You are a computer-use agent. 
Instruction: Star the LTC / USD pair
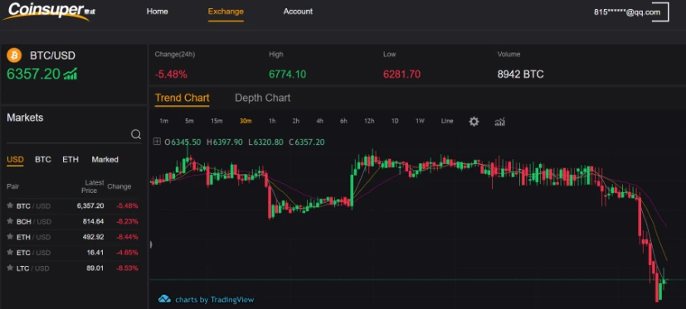10,268
